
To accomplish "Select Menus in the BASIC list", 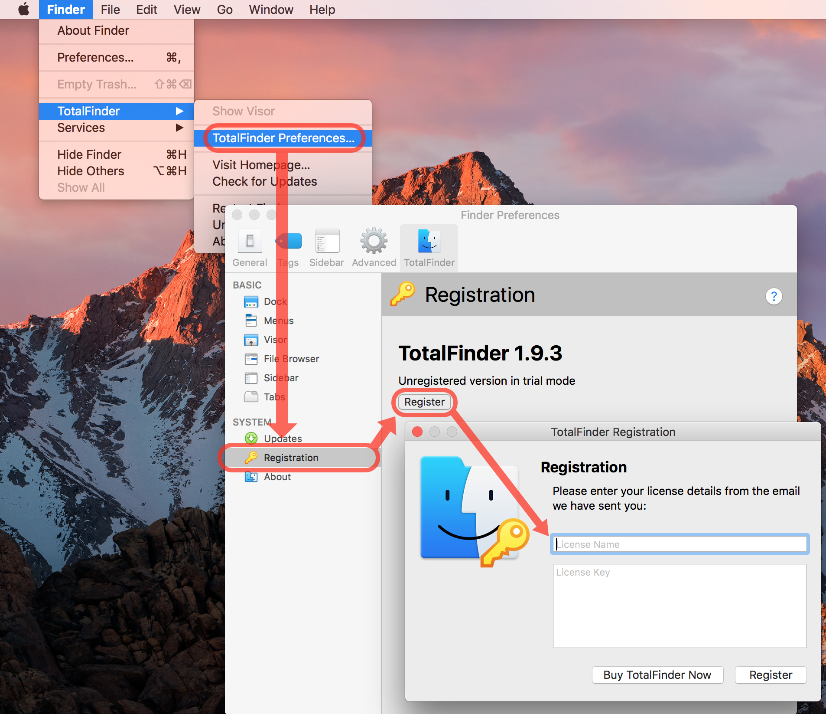I will point(303,321).
